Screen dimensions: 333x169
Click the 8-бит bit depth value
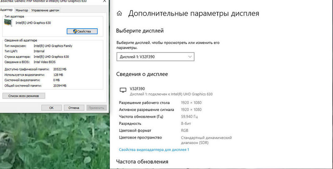(187, 124)
